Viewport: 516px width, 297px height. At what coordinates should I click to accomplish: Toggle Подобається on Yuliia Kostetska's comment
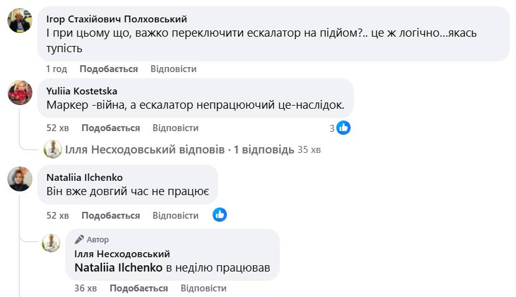pos(111,128)
